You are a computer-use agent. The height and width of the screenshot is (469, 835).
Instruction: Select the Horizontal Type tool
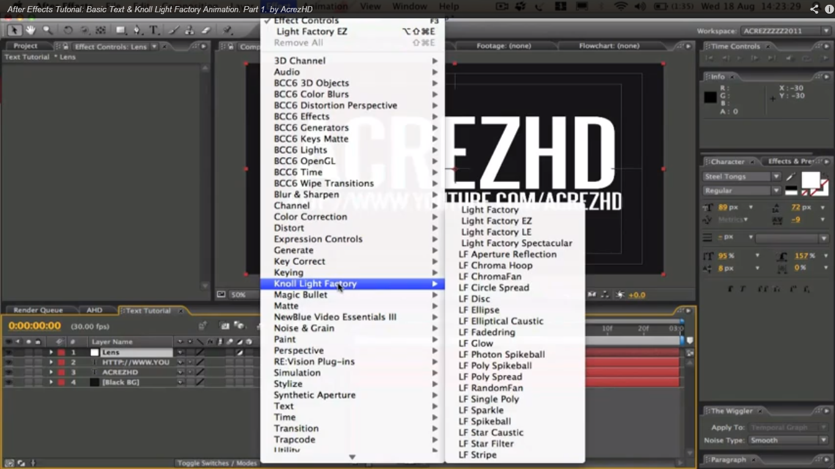pyautogui.click(x=154, y=30)
